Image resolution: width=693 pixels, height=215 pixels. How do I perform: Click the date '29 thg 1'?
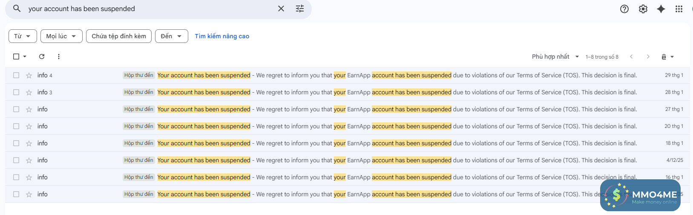pyautogui.click(x=674, y=75)
